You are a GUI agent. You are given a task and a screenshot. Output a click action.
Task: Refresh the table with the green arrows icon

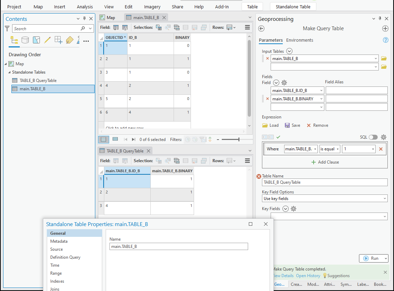[x=210, y=139]
